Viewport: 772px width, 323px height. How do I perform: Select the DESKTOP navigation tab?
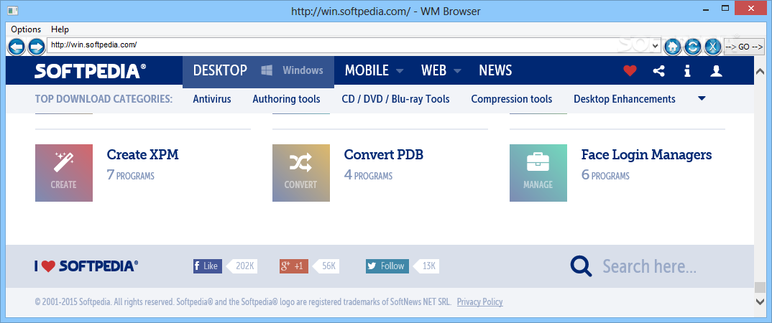220,71
